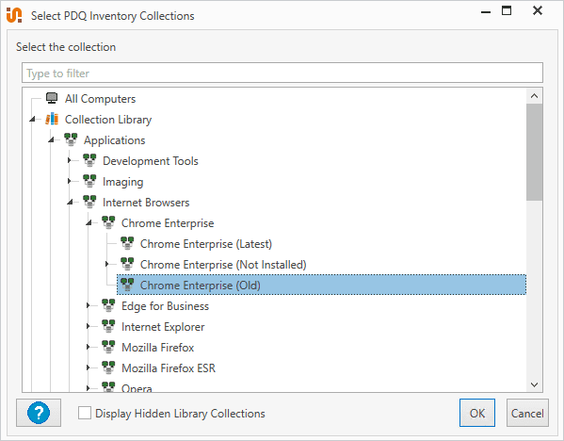This screenshot has width=564, height=441.
Task: Click the PDQ Inventory app logo icon
Action: (14, 15)
